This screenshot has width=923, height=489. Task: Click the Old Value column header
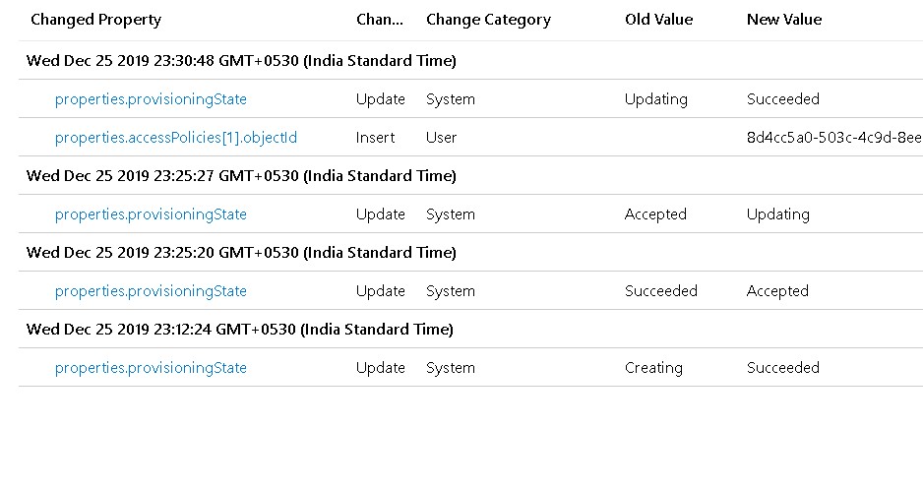658,20
